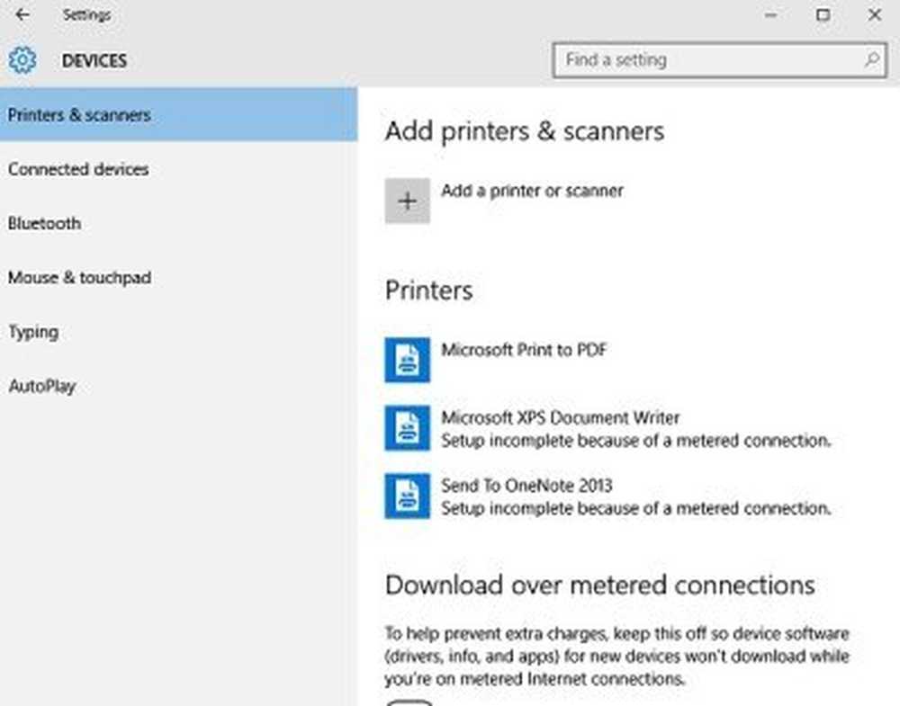Click 'Send To OneNote 2013' printer name
This screenshot has height=706, width=900.
click(526, 486)
